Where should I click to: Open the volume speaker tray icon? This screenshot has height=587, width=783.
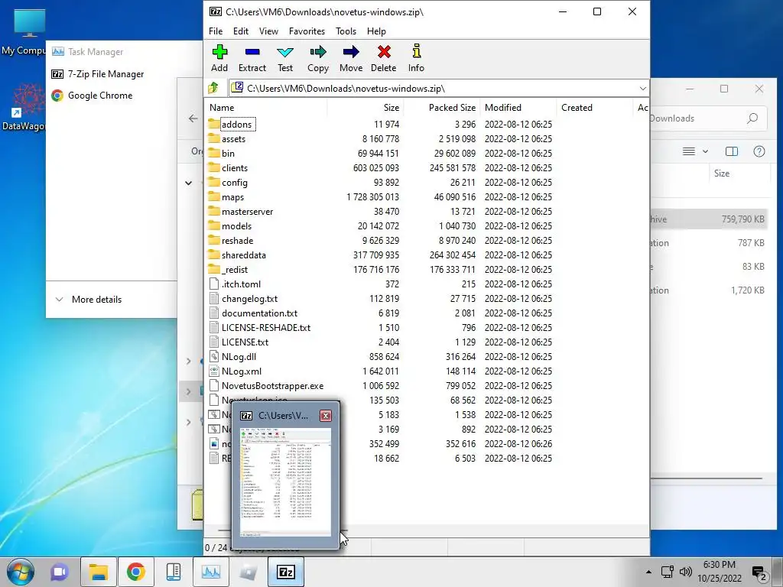pyautogui.click(x=686, y=572)
